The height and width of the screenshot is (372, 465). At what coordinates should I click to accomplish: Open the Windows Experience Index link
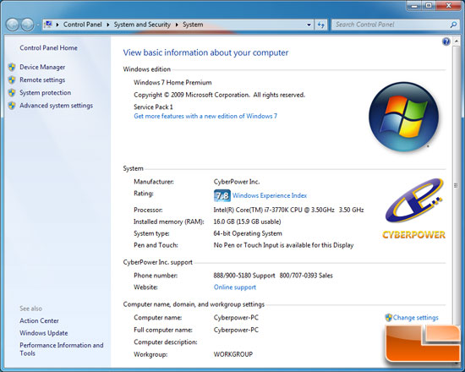click(270, 195)
